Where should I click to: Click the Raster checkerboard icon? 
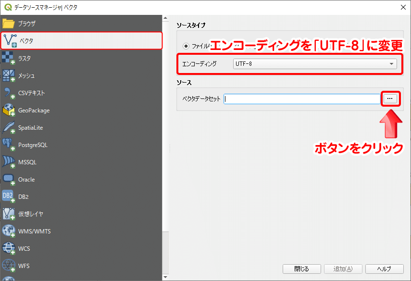pyautogui.click(x=8, y=58)
